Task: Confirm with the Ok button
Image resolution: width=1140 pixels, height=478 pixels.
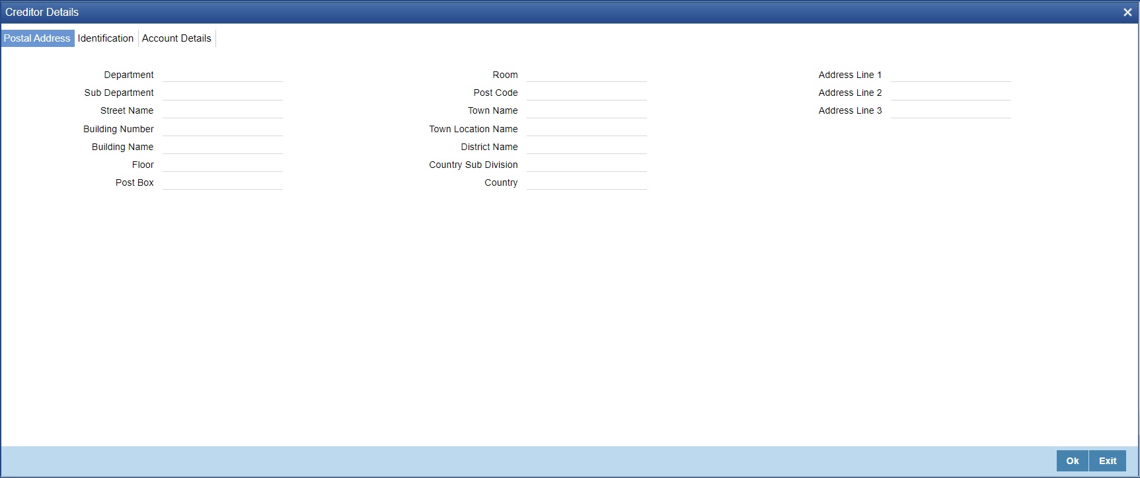Action: tap(1072, 461)
